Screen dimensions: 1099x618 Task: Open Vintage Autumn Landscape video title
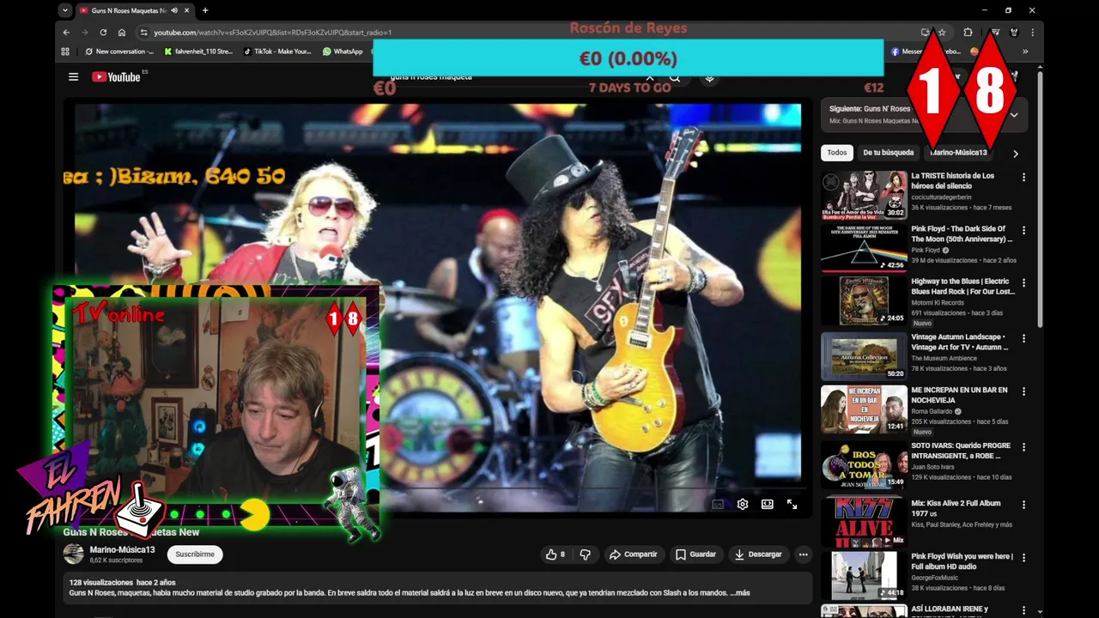point(960,342)
